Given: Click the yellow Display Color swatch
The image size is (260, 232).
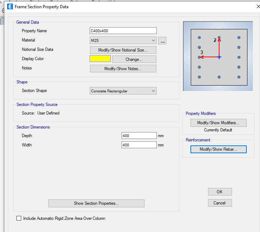Looking at the screenshot, I should [100, 59].
